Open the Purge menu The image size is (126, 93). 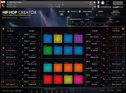(92, 5)
